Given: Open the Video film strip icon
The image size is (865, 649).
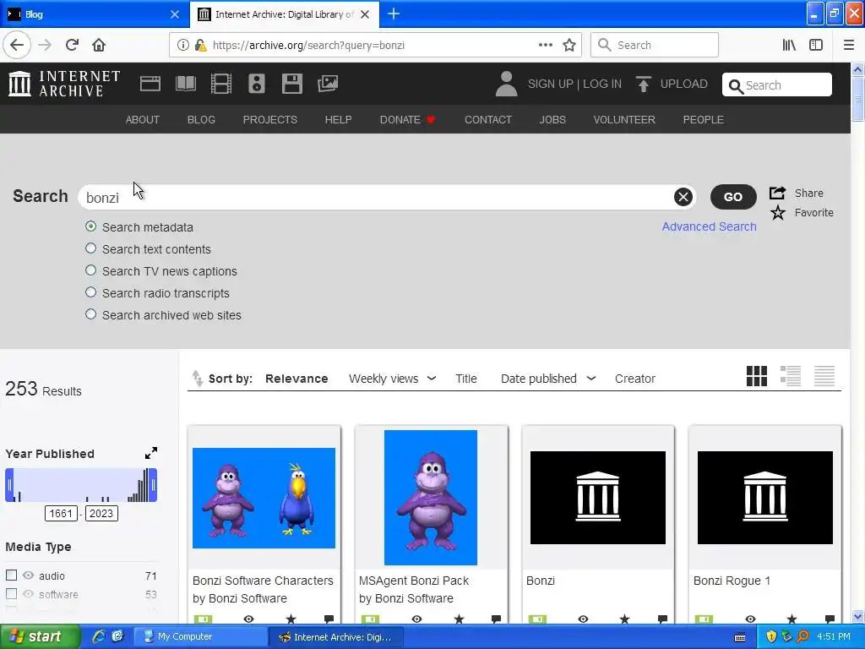Looking at the screenshot, I should 221,84.
